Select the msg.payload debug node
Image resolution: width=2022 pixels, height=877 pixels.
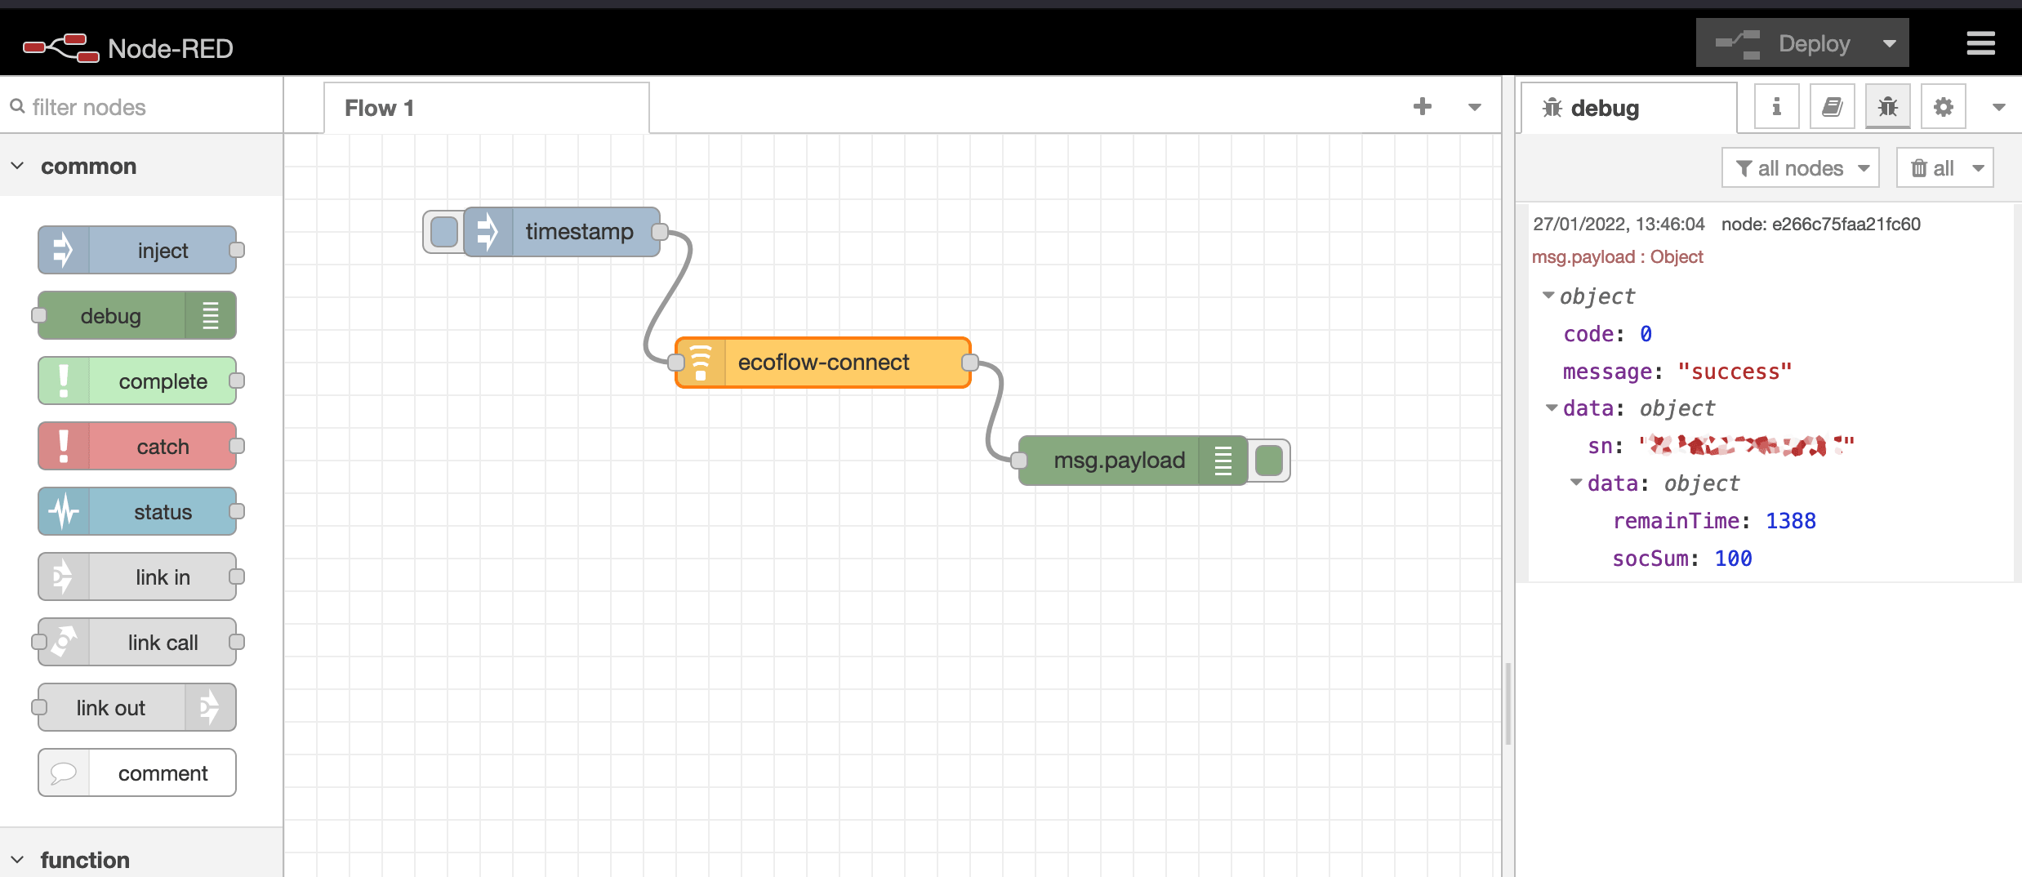[x=1133, y=461]
